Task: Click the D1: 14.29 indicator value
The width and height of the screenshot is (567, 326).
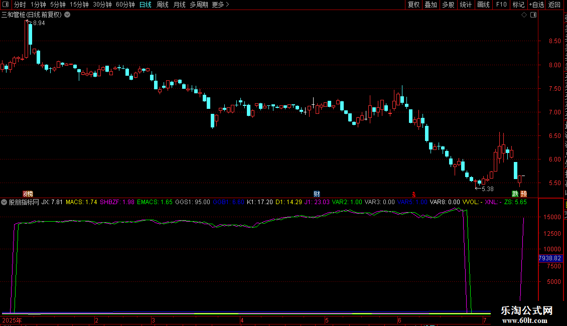Action: [x=289, y=202]
